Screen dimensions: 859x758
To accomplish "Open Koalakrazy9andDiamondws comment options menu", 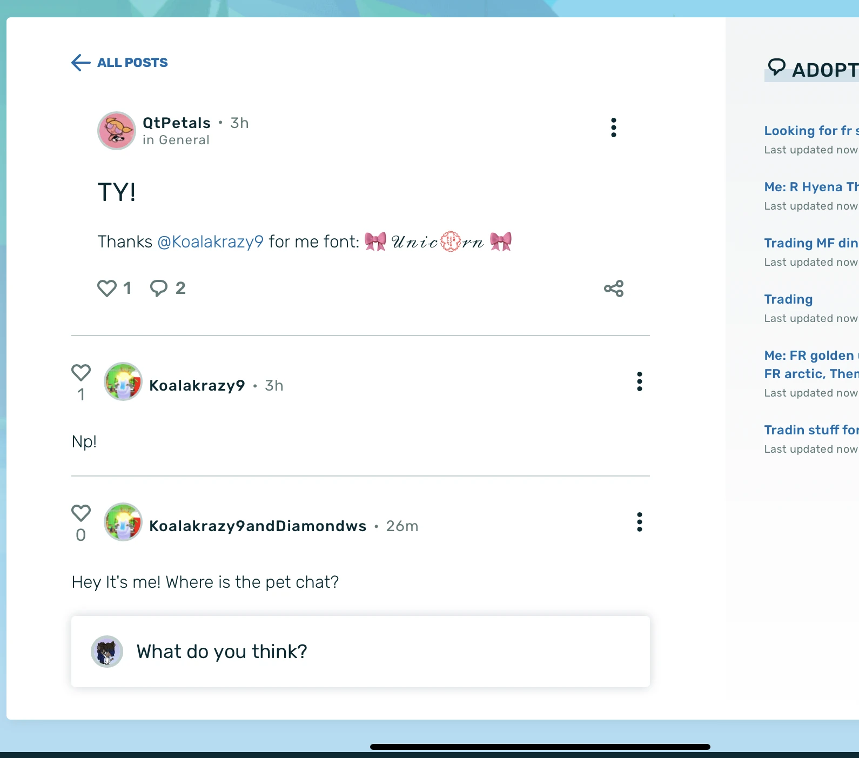I will [x=639, y=522].
